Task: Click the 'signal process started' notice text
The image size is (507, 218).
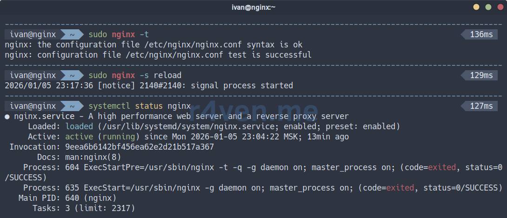Action: tap(242, 86)
